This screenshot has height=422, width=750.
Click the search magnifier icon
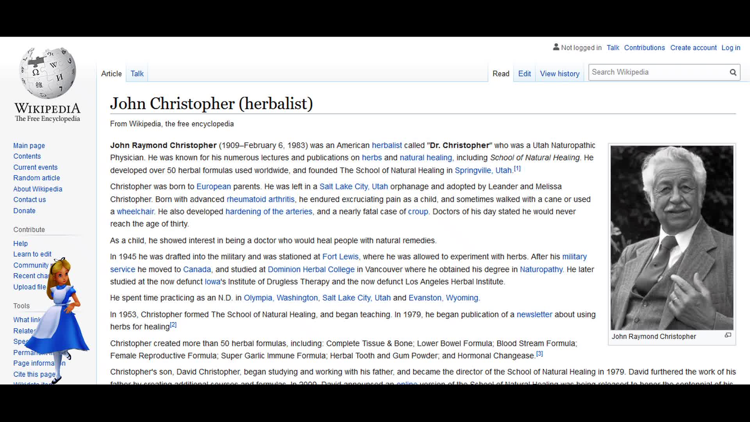(733, 72)
